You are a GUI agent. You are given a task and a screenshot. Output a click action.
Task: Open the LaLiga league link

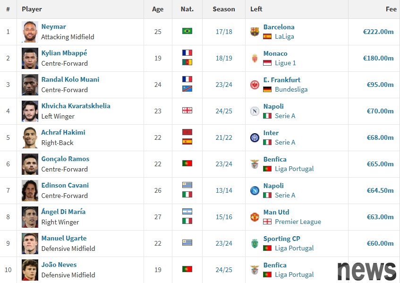click(284, 37)
